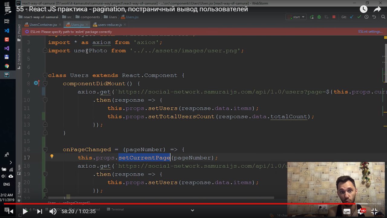This screenshot has height=218, width=387.
Task: Open the People icon in the taskbar
Action: pyautogui.click(x=7, y=155)
